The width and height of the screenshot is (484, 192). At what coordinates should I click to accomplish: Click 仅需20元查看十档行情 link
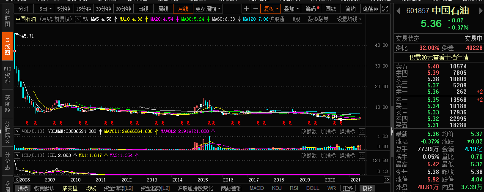pyautogui.click(x=439, y=57)
